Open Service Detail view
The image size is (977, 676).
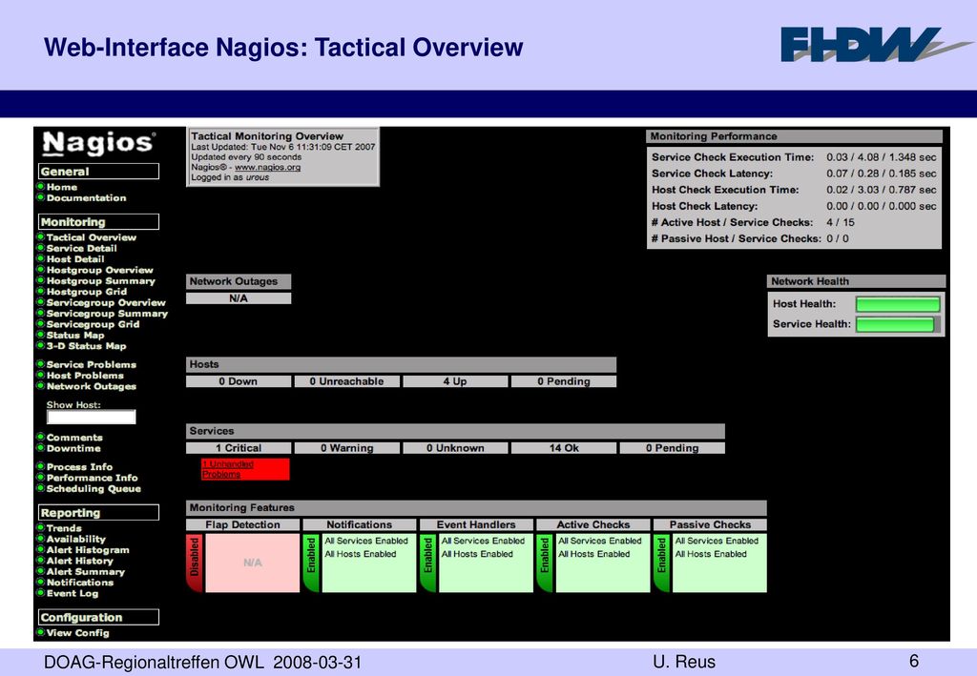(x=82, y=248)
